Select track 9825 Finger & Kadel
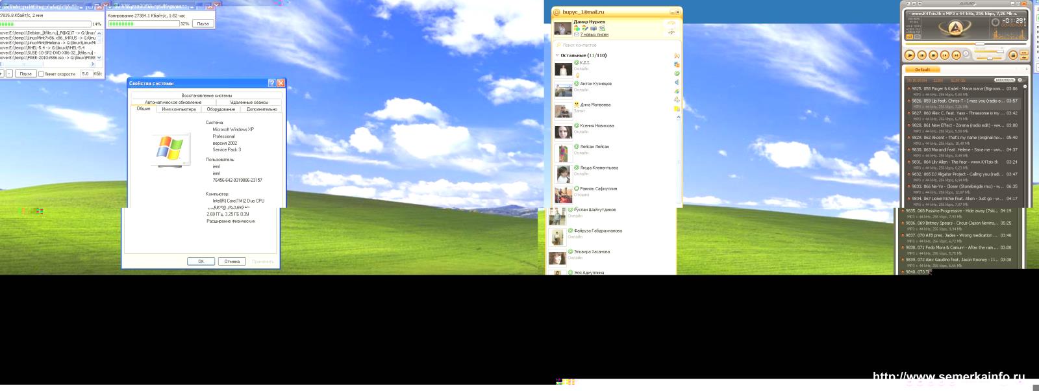 964,91
